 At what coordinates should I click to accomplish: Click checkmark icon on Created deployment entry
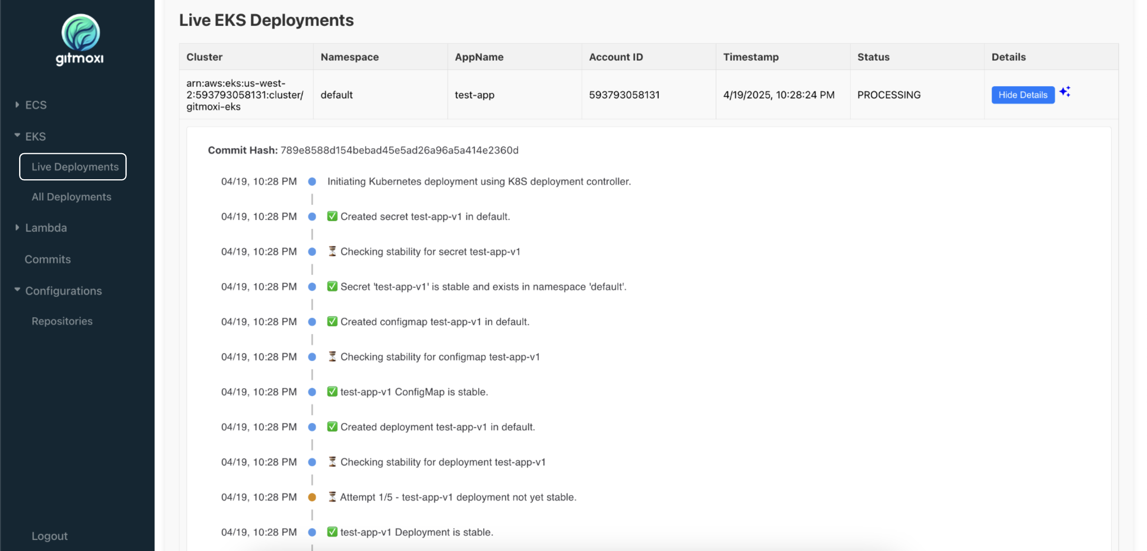point(332,426)
